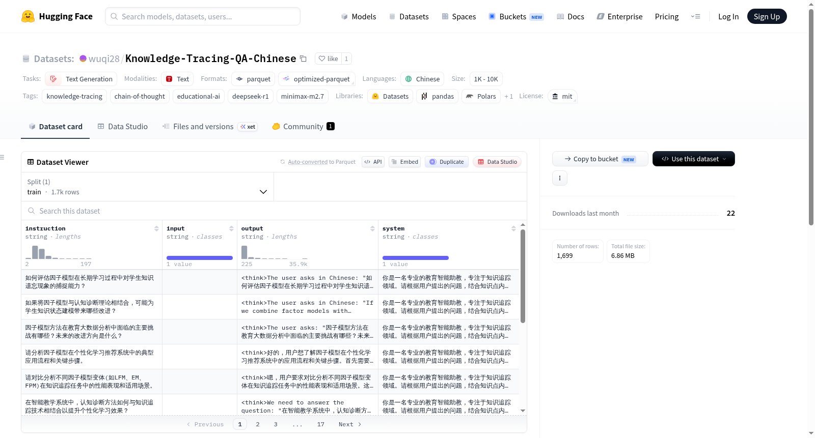815x438 pixels.
Task: Click the Hugging Face logo icon
Action: [28, 16]
